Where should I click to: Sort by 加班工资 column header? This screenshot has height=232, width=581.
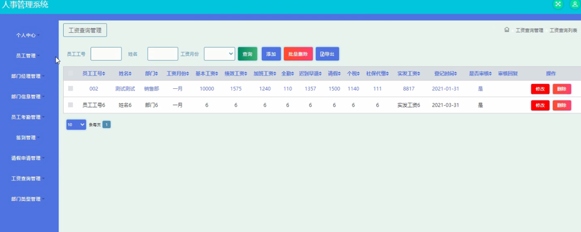(265, 74)
